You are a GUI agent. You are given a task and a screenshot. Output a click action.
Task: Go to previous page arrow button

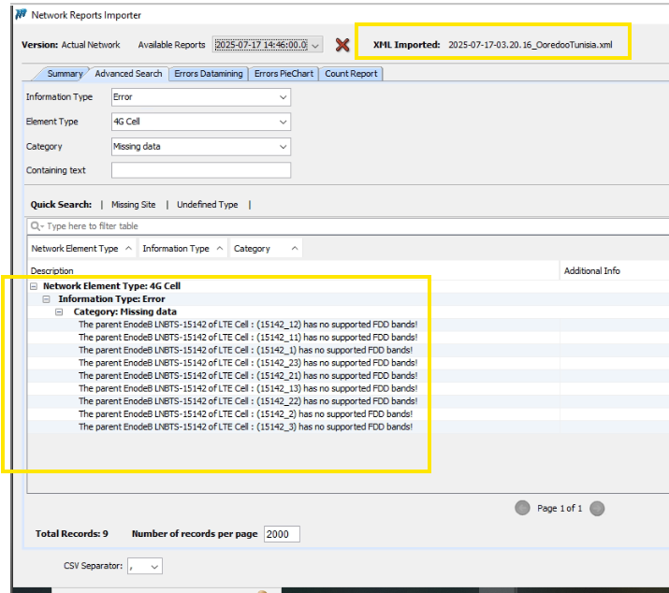522,508
